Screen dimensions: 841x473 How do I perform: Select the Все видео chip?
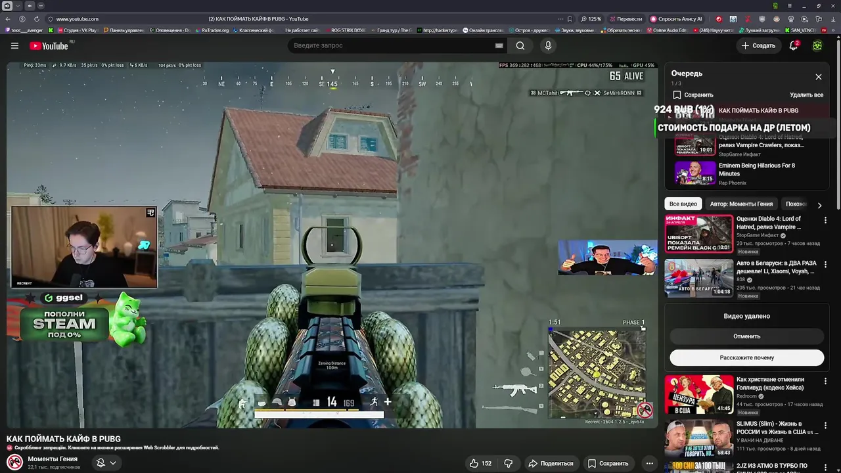683,204
